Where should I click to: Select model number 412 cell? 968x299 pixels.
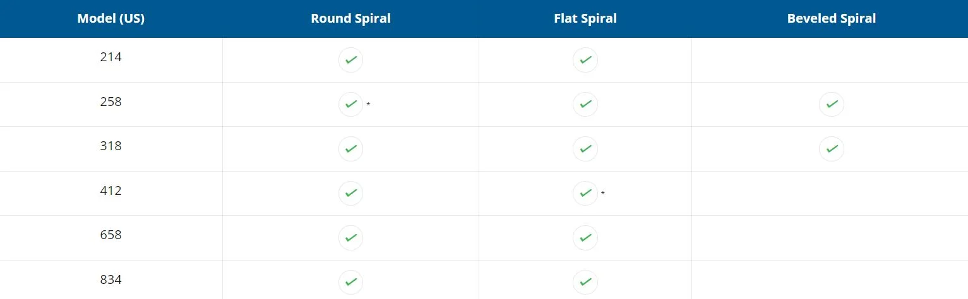click(x=111, y=191)
